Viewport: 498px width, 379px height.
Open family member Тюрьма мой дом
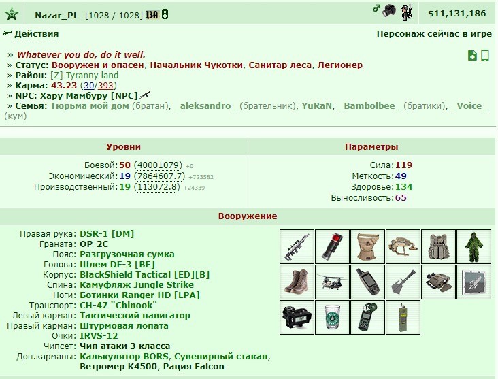tap(90, 105)
